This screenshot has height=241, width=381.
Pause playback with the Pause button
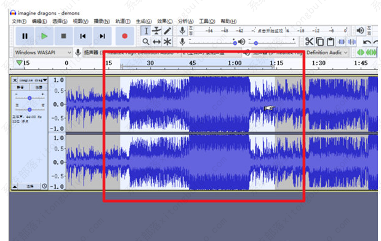(x=25, y=36)
